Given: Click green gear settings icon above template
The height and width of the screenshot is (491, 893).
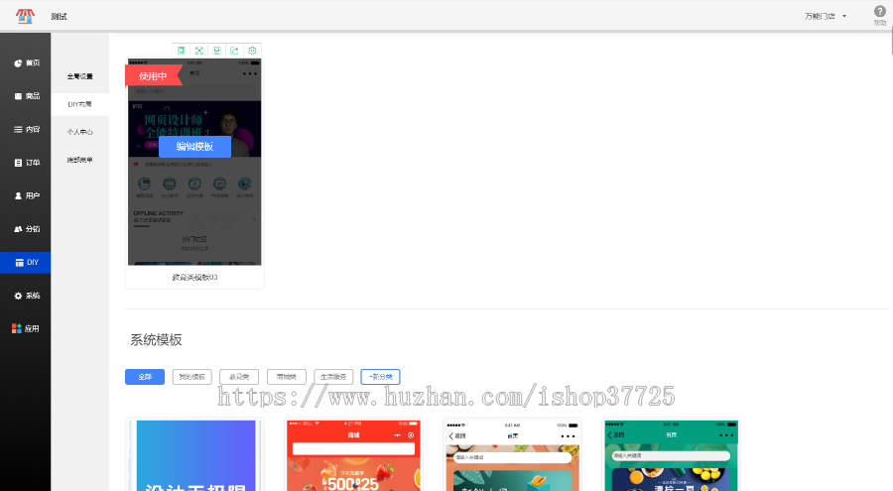Looking at the screenshot, I should tap(252, 51).
